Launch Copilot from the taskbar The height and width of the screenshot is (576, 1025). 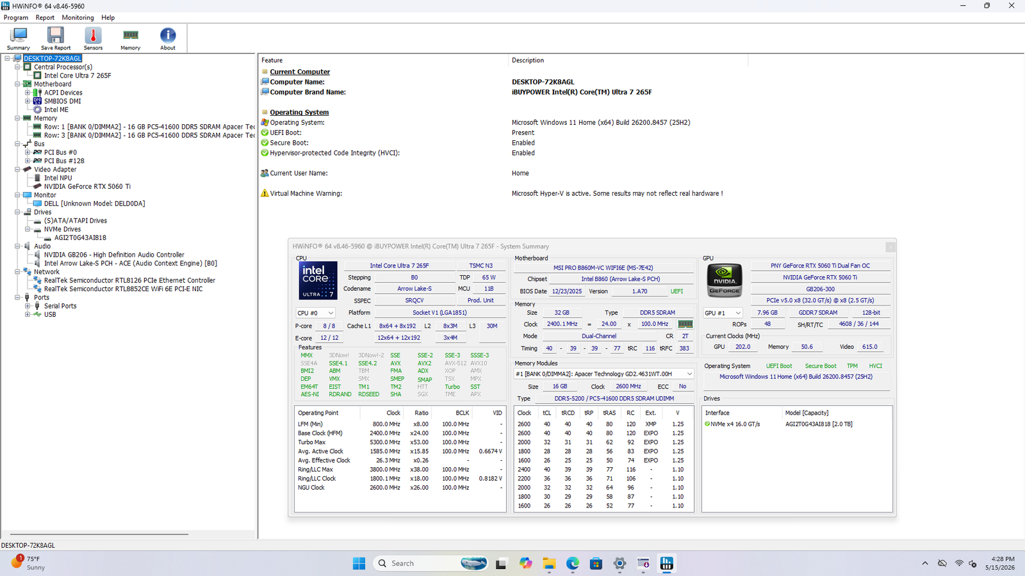[525, 563]
